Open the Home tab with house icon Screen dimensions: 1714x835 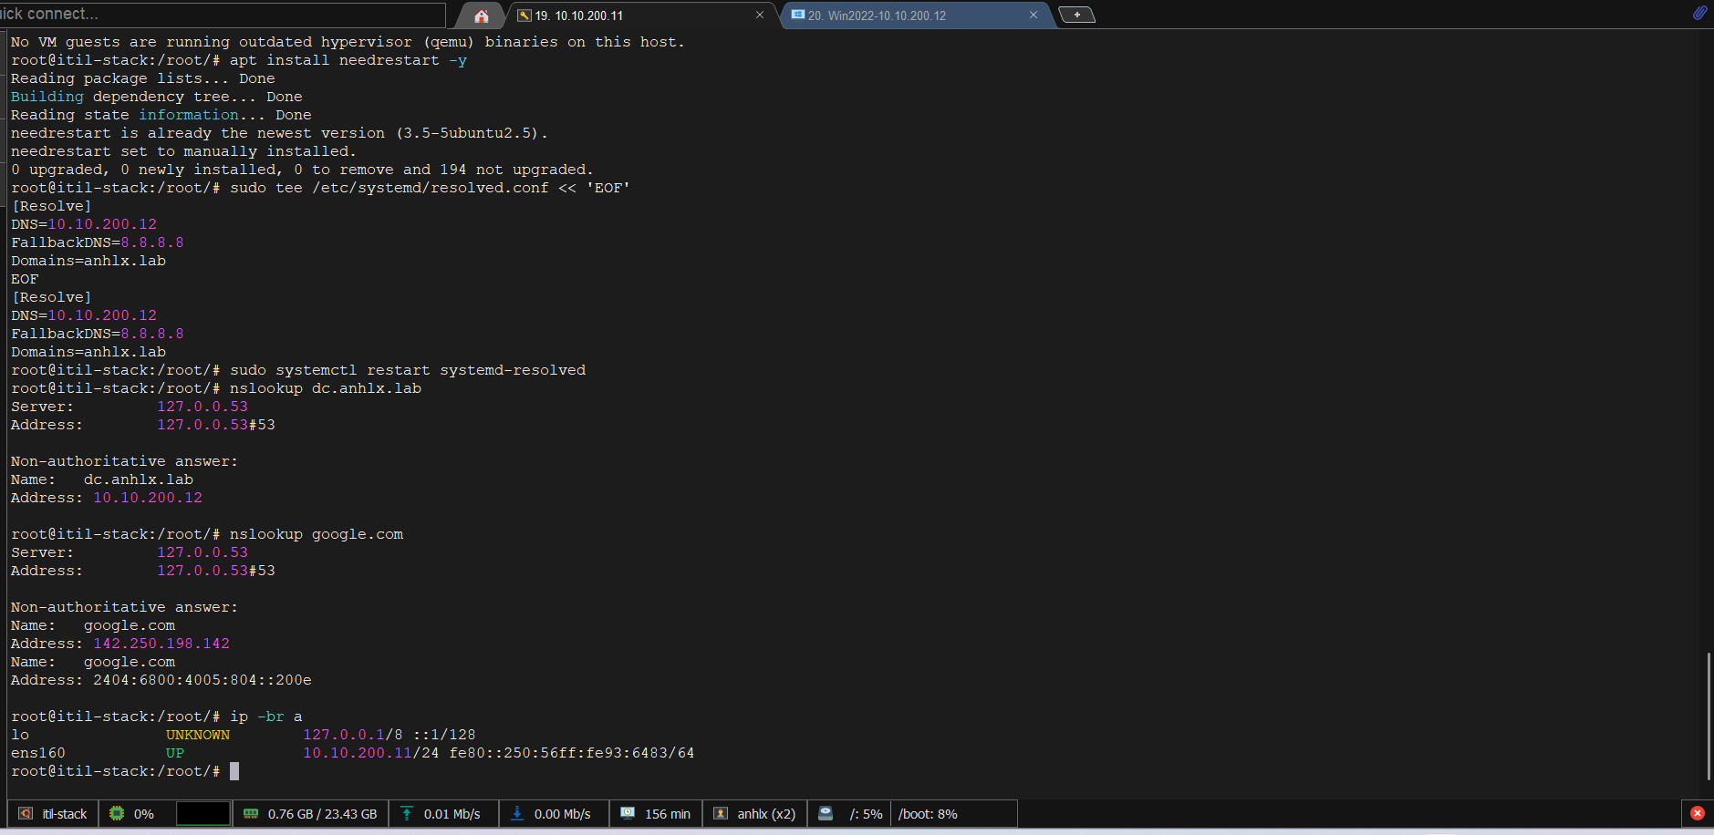[481, 15]
